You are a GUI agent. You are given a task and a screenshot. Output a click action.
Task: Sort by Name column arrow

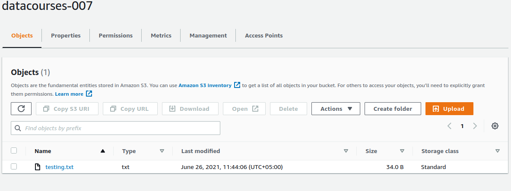[103, 151]
